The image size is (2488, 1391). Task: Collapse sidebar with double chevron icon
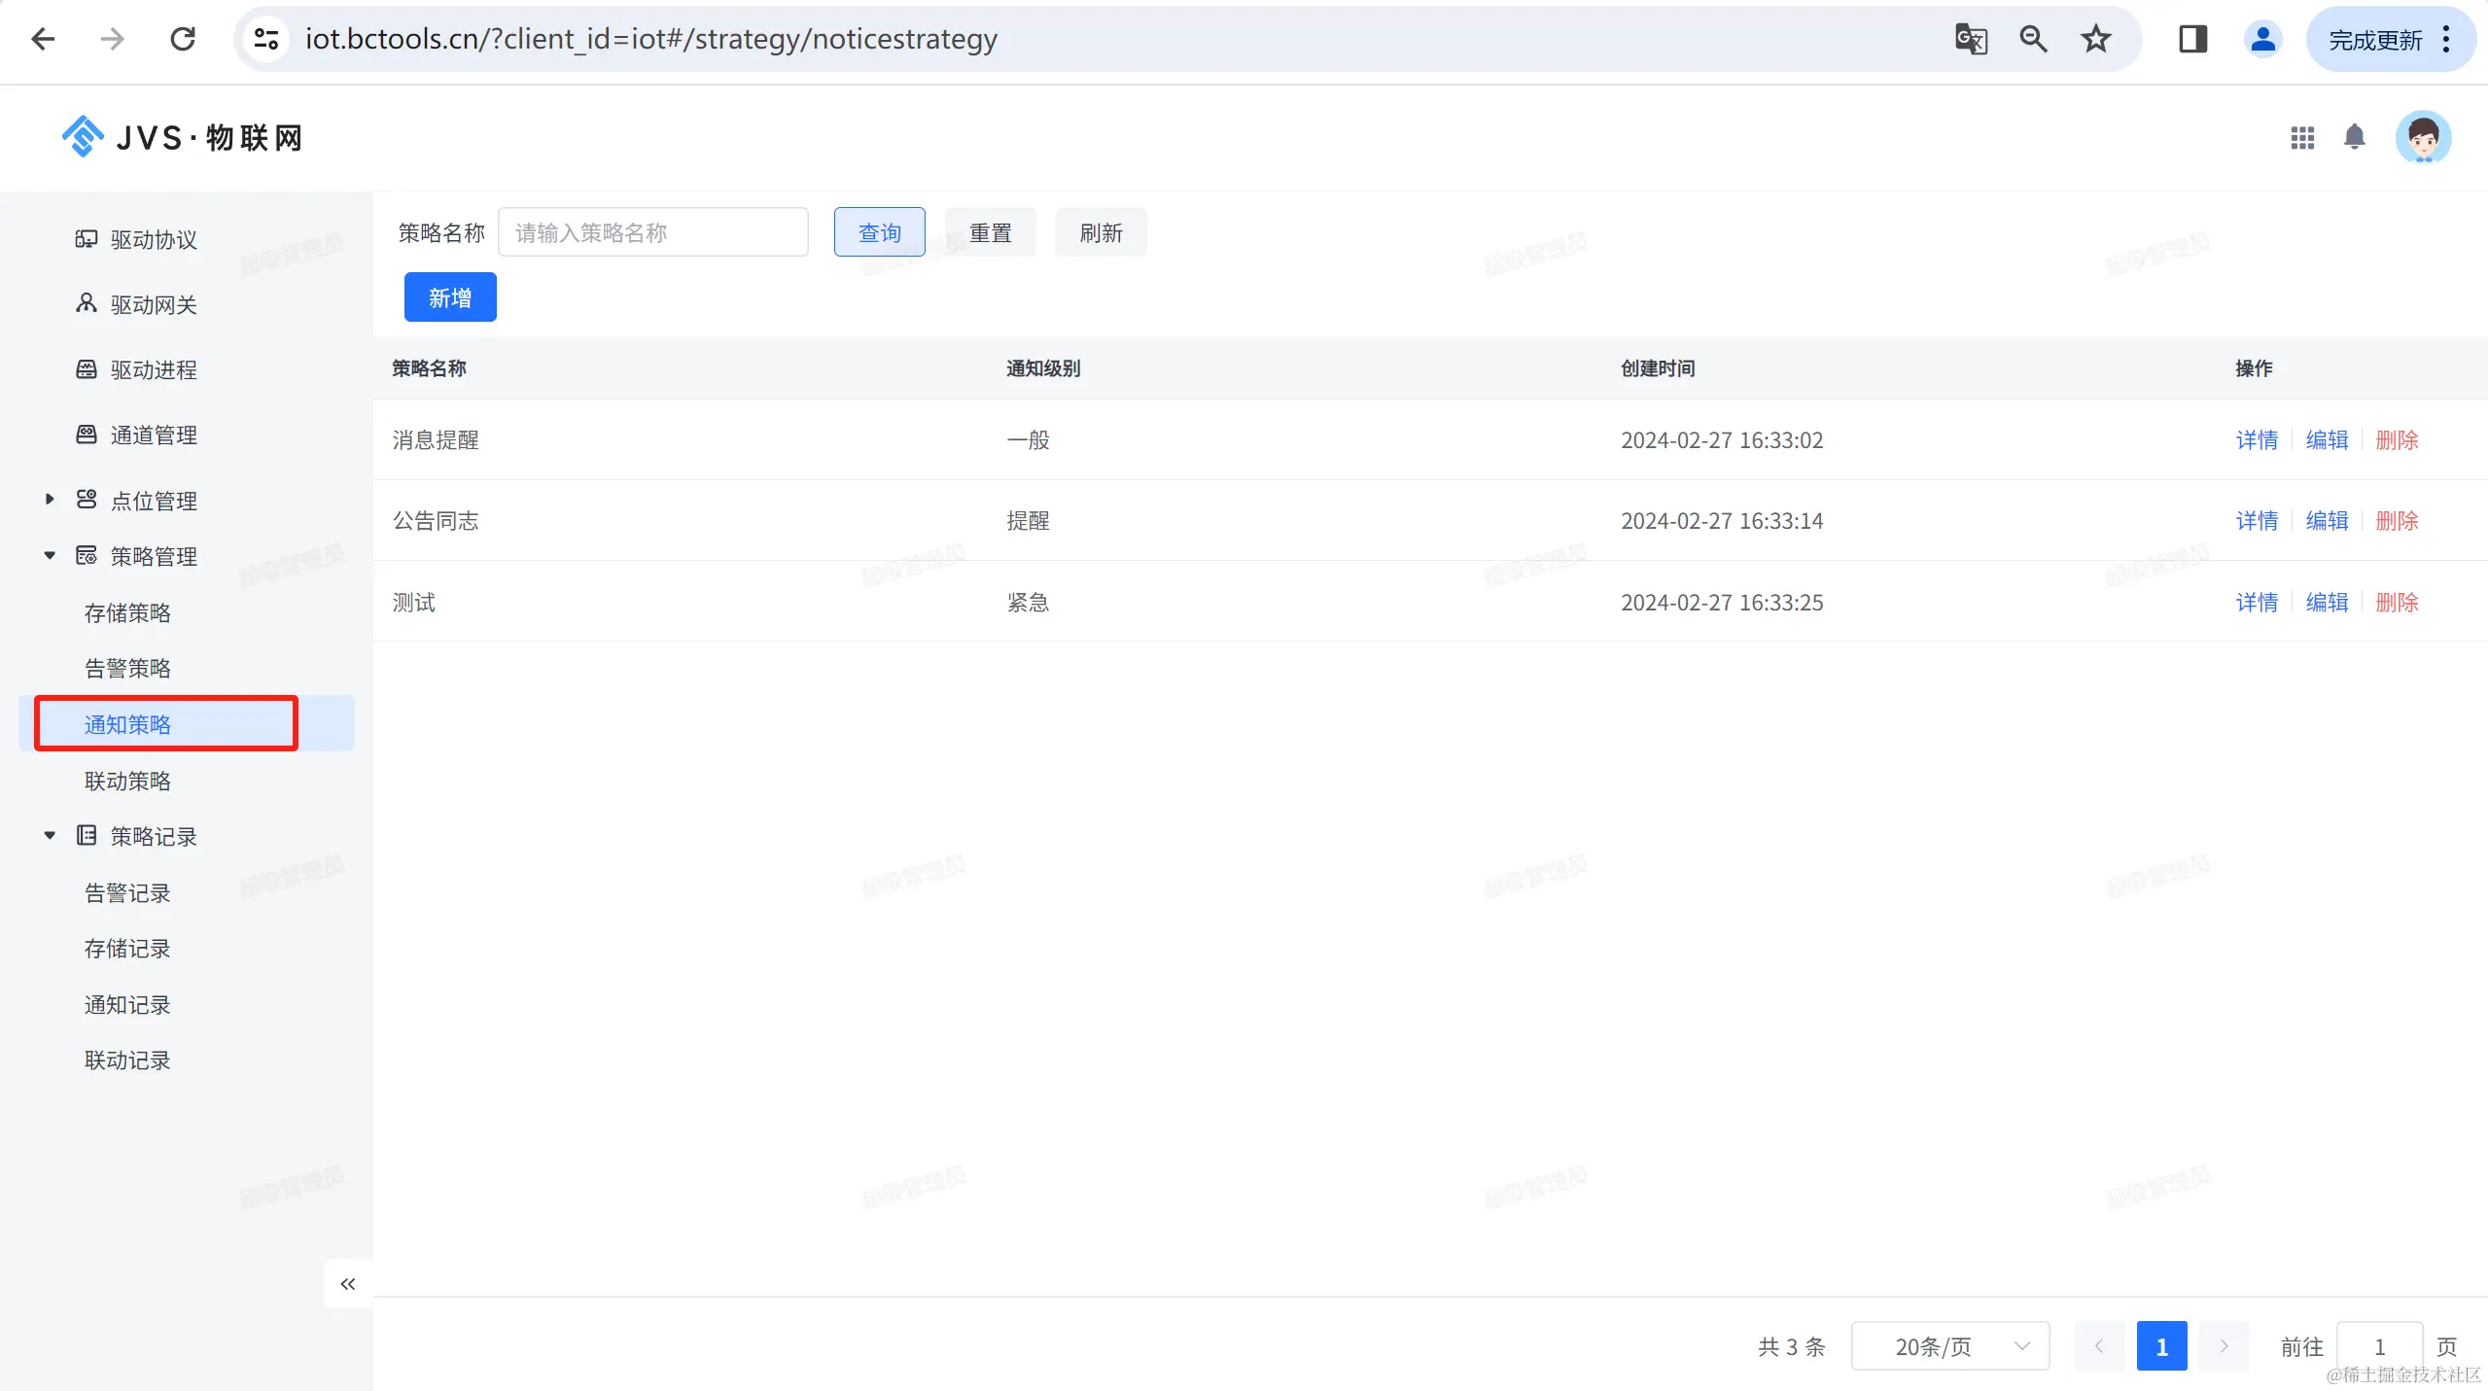tap(348, 1284)
